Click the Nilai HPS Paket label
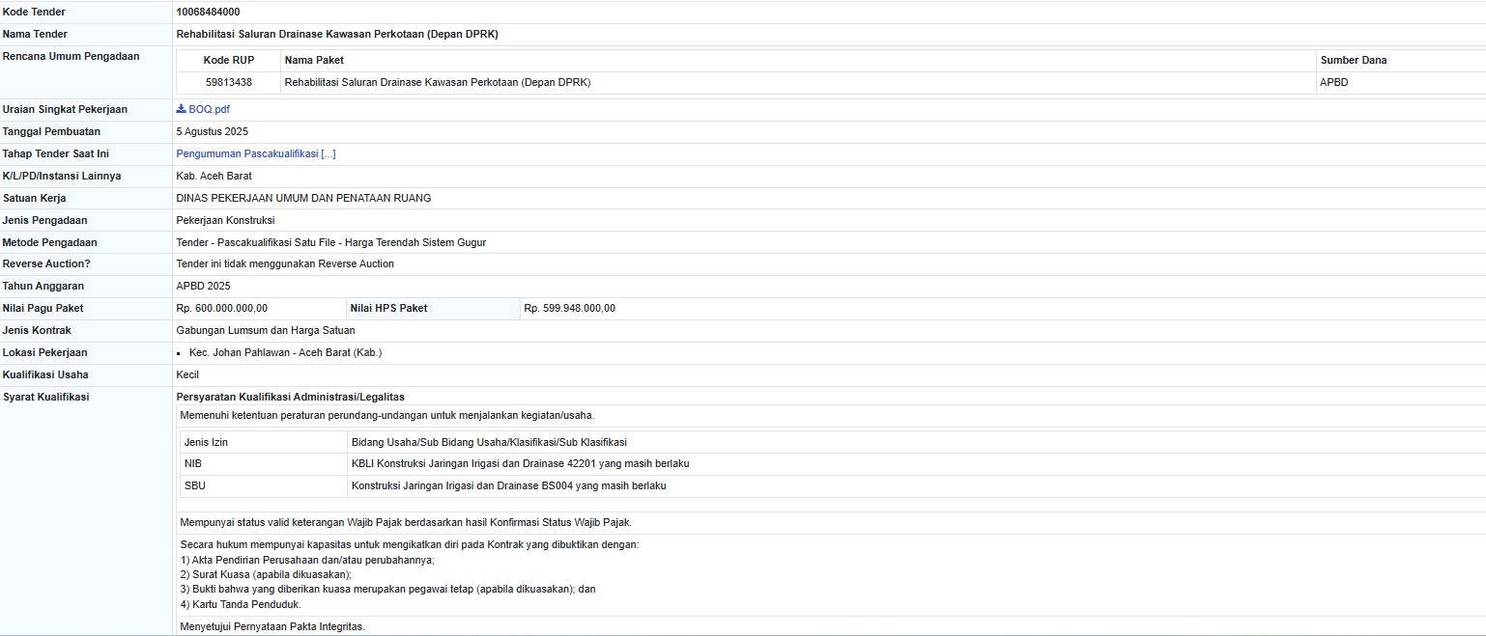Image resolution: width=1486 pixels, height=636 pixels. point(388,309)
